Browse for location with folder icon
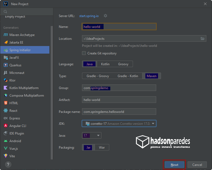The height and width of the screenshot is (170, 212). click(202, 39)
